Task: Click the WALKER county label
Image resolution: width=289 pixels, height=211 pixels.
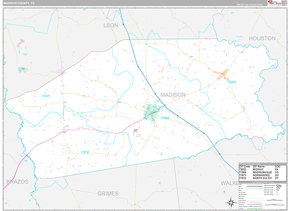Action: pos(230,183)
